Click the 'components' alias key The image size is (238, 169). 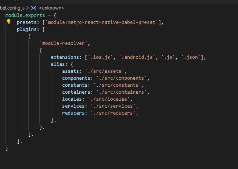76,78
